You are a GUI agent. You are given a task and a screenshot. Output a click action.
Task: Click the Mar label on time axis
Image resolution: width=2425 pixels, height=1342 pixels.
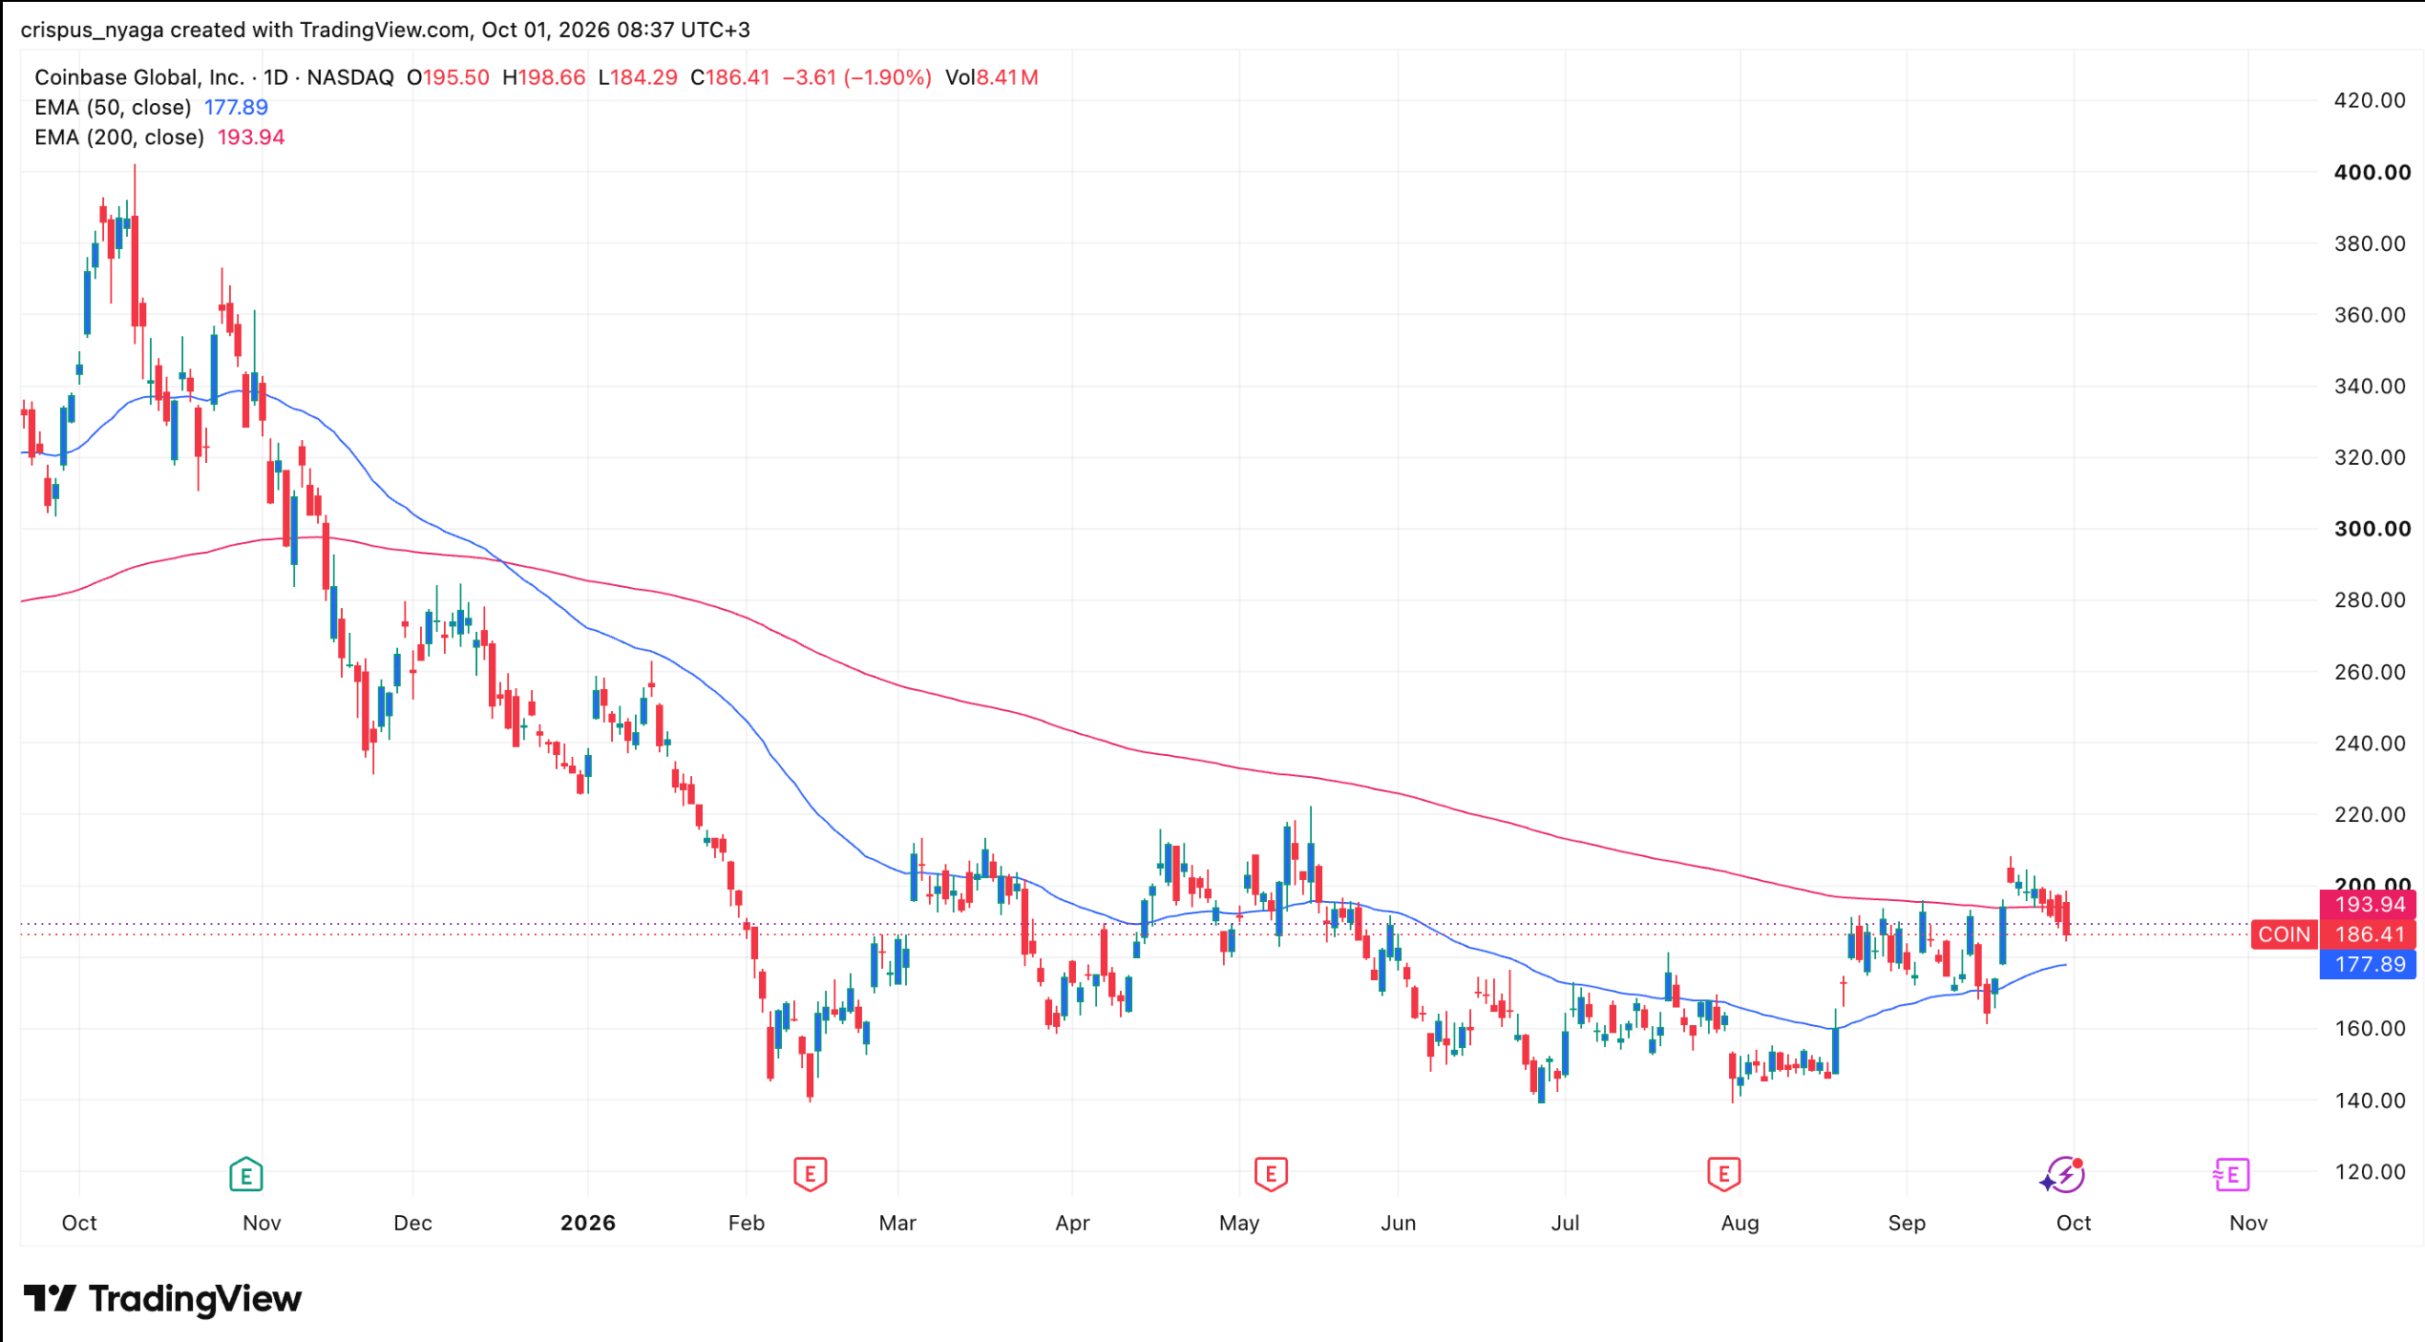(897, 1223)
